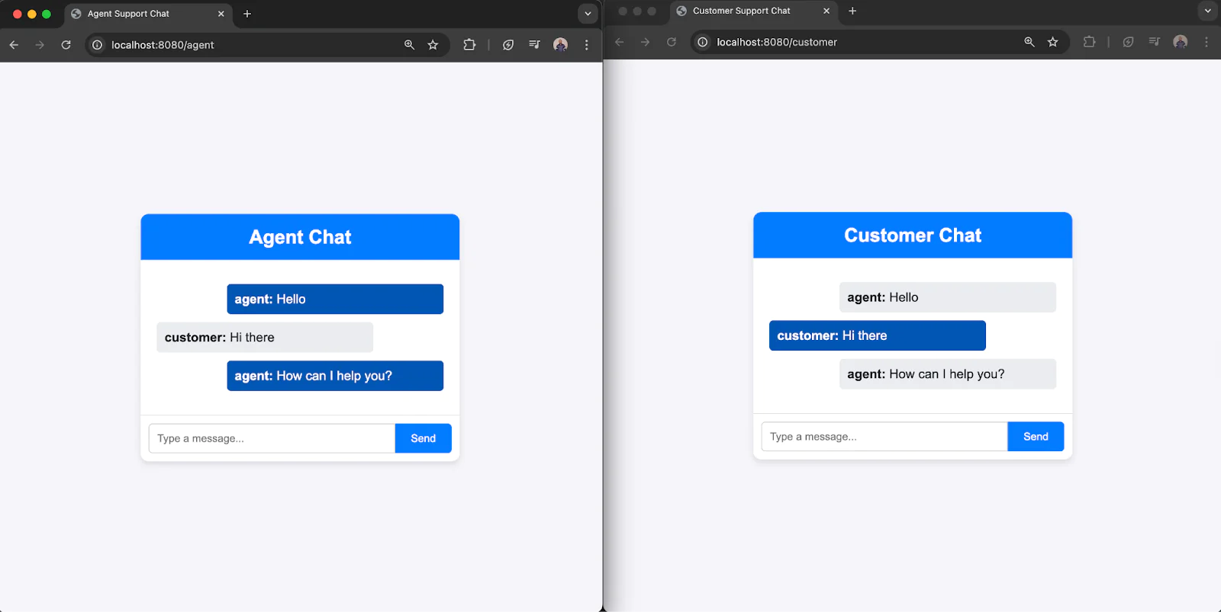Maximize the agent window with green button
1221x612 pixels.
pyautogui.click(x=47, y=14)
